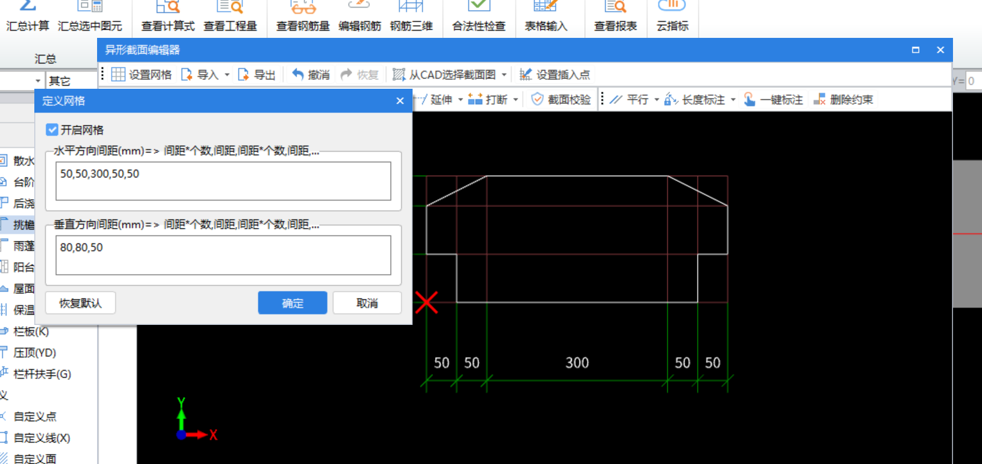Click 撤消 undo button
Viewport: 982px width, 464px height.
pos(311,75)
